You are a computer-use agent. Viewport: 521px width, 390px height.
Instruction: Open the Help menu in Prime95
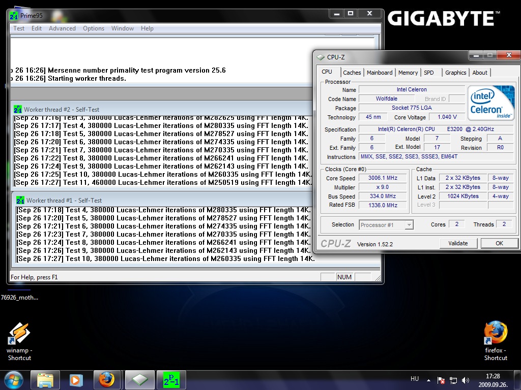click(x=147, y=28)
